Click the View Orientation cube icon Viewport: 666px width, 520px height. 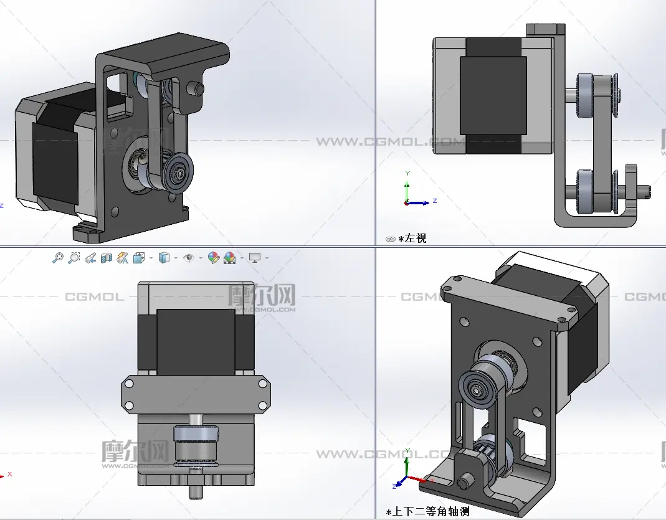139,257
